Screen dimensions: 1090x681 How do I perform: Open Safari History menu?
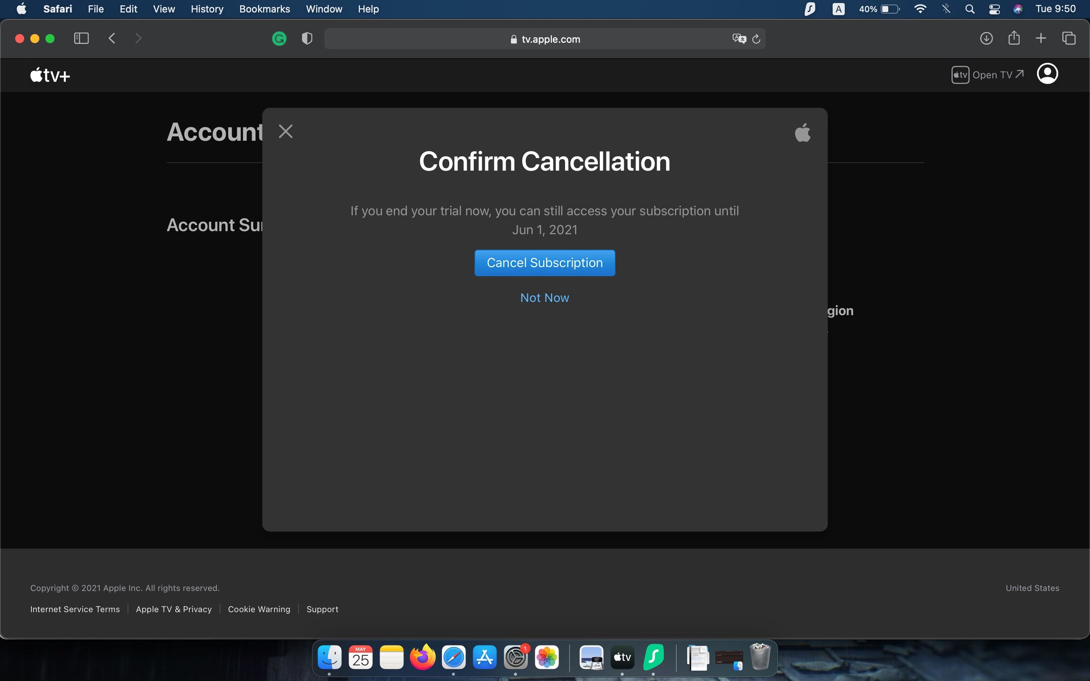[206, 9]
